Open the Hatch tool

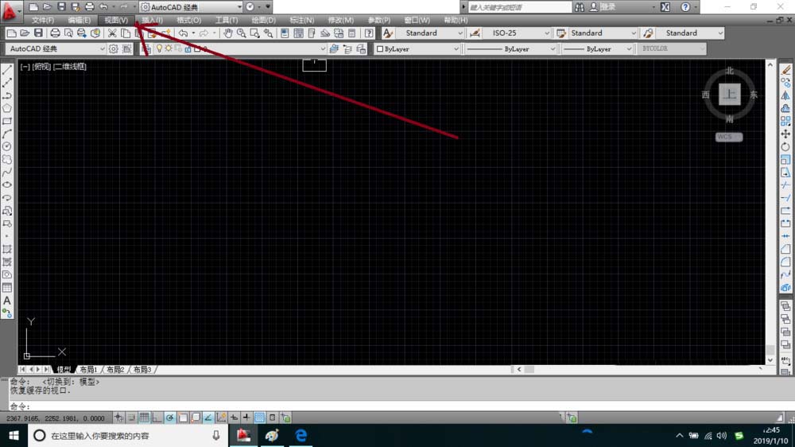tap(7, 249)
